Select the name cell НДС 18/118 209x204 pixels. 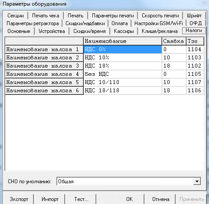pos(123,91)
